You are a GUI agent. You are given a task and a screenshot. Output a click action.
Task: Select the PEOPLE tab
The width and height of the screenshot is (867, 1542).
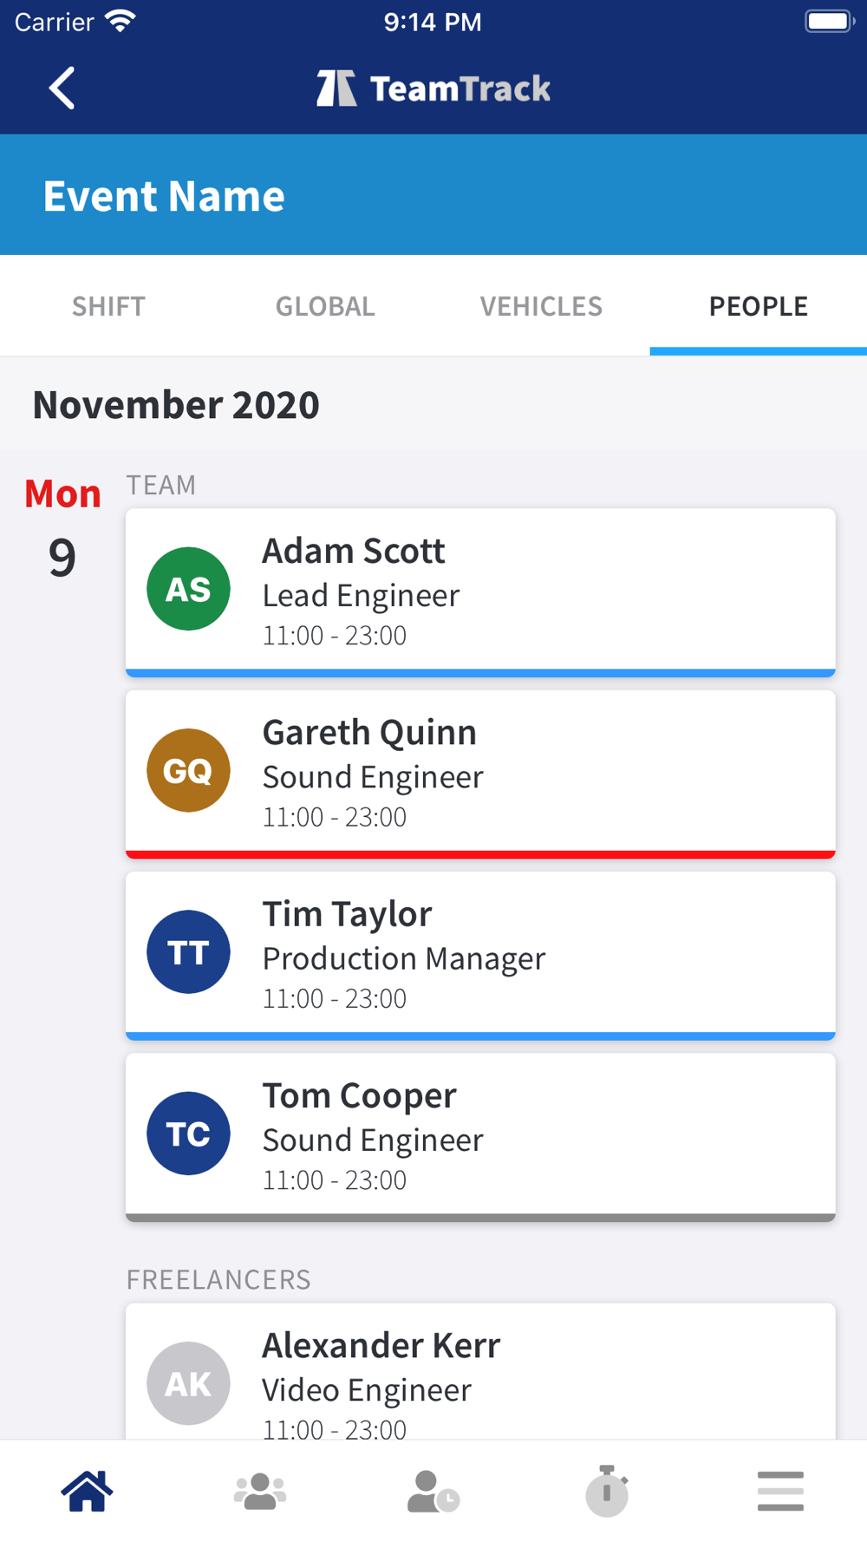click(758, 306)
